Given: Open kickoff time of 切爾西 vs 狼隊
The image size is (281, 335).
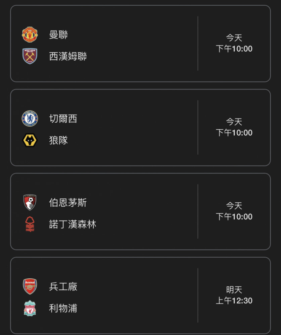Looking at the screenshot, I should (234, 127).
